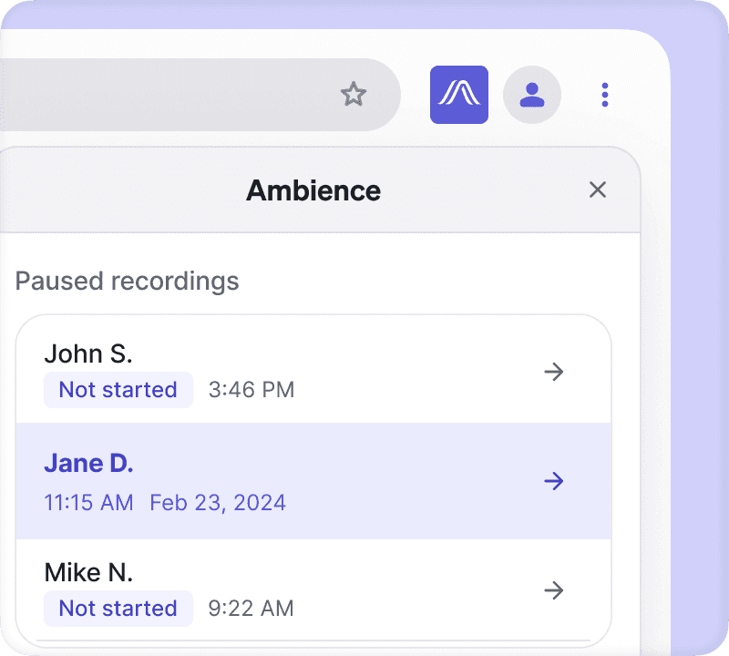Open the user profile avatar icon
This screenshot has height=656, width=729.
click(532, 95)
